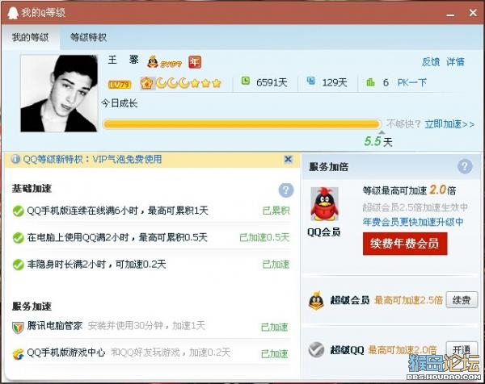Click the 腾讯电脑管家 shield icon
Screen dimensions: 485x384
(x=18, y=328)
